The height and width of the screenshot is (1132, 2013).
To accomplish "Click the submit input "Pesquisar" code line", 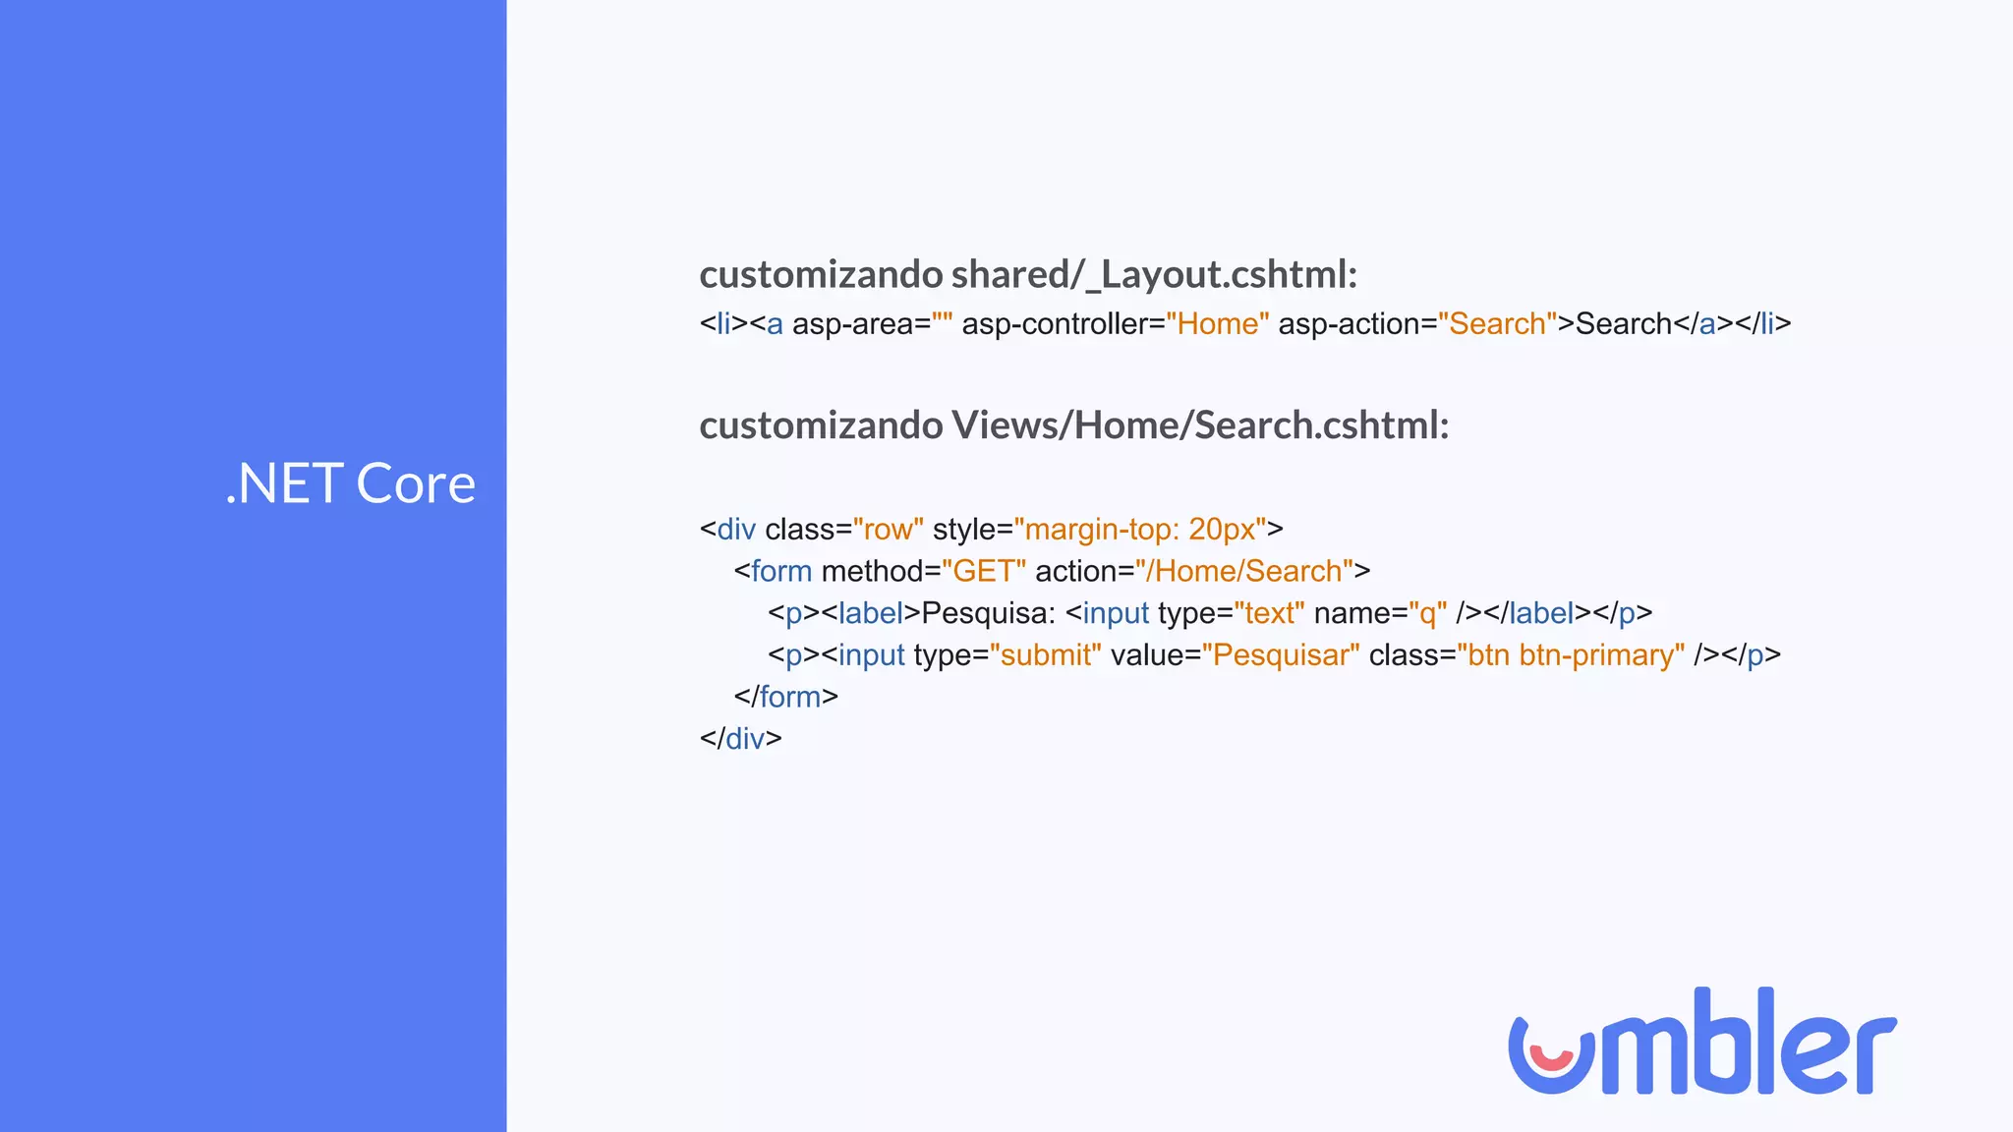I will (1274, 654).
